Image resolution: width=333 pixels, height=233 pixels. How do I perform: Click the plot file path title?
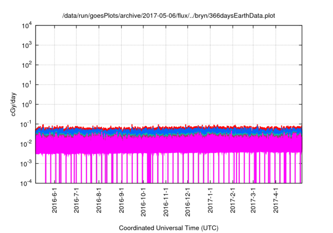click(169, 16)
